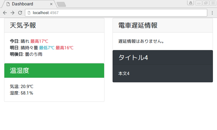
Task: Click the 湿度: 58.1% reading
Action: (21, 93)
